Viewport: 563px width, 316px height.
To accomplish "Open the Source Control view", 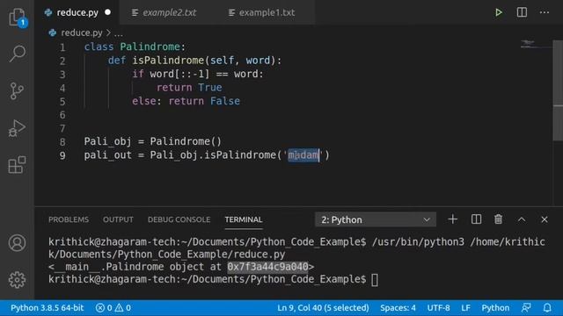I will 17,91.
